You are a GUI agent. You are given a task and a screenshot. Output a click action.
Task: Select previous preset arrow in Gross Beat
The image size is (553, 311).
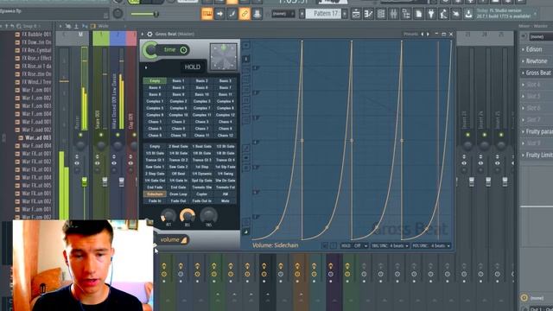tap(423, 34)
